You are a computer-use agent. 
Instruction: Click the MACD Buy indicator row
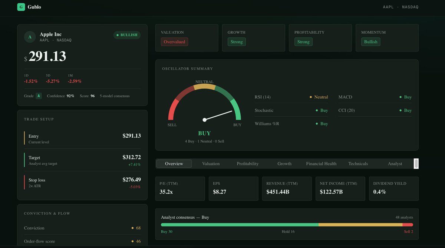point(375,97)
